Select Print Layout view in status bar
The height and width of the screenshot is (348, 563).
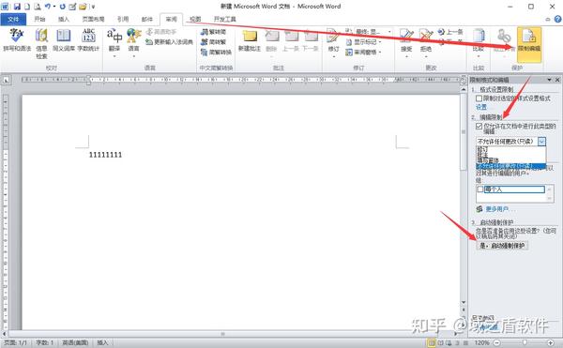[x=432, y=343]
